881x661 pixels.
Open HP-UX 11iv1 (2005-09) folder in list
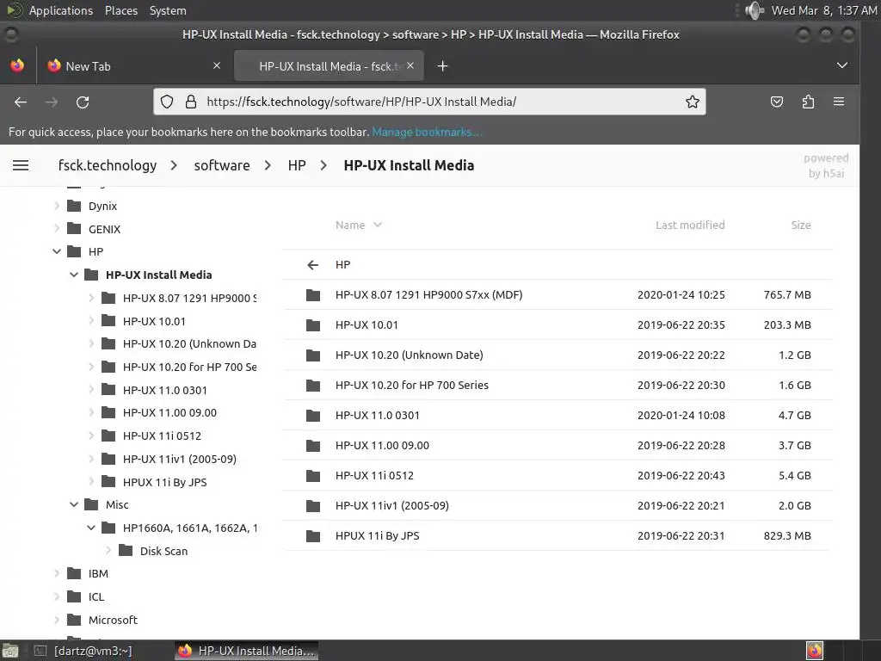(x=392, y=505)
